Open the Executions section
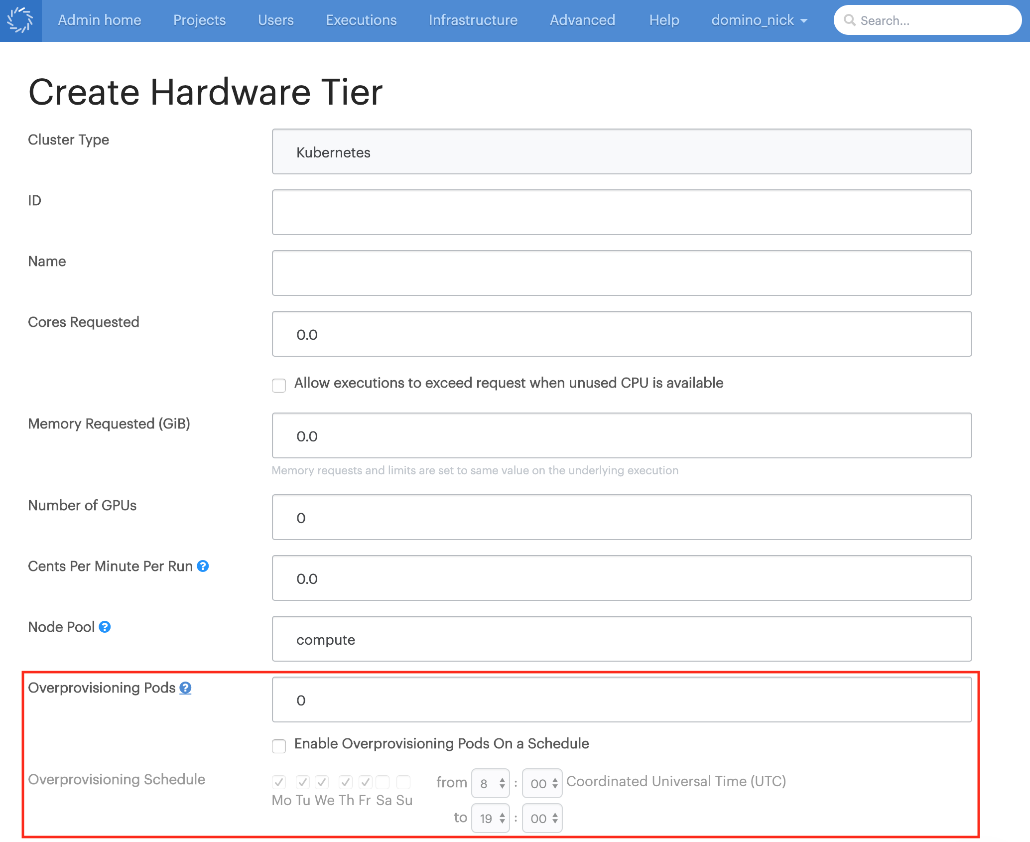Image resolution: width=1030 pixels, height=842 pixels. tap(360, 18)
